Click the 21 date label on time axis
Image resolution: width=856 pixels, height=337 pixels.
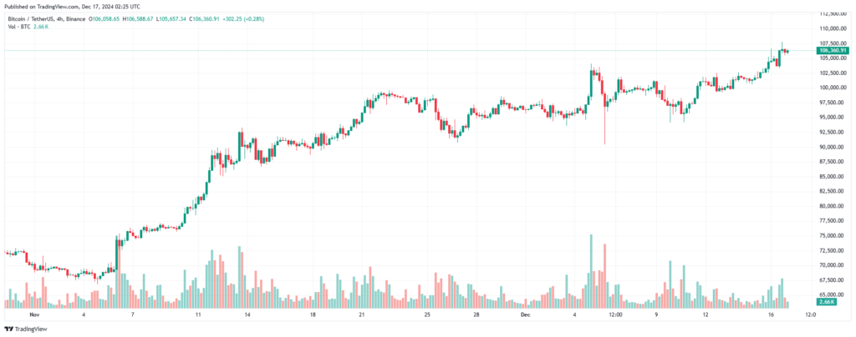click(x=362, y=314)
